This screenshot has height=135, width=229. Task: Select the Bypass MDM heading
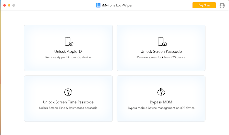click(161, 102)
